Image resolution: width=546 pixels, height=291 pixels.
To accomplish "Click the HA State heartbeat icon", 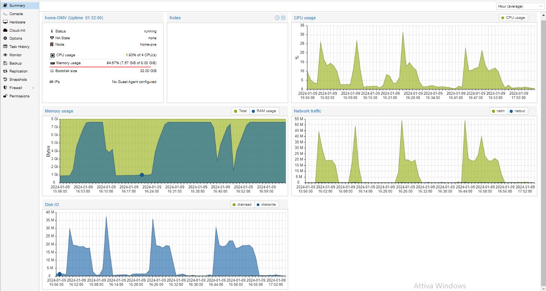I will tap(52, 38).
